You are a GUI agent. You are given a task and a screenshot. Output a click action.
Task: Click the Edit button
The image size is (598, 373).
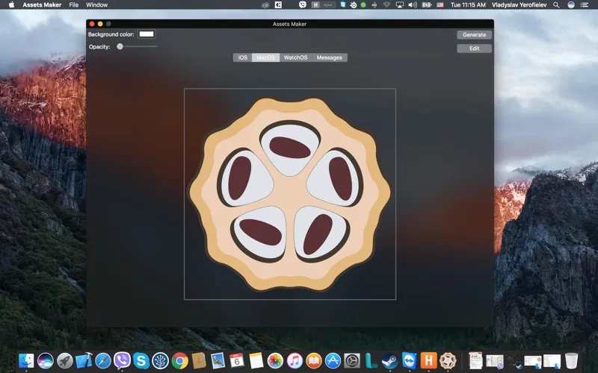(x=474, y=48)
